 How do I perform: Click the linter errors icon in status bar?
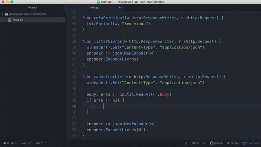(4, 143)
